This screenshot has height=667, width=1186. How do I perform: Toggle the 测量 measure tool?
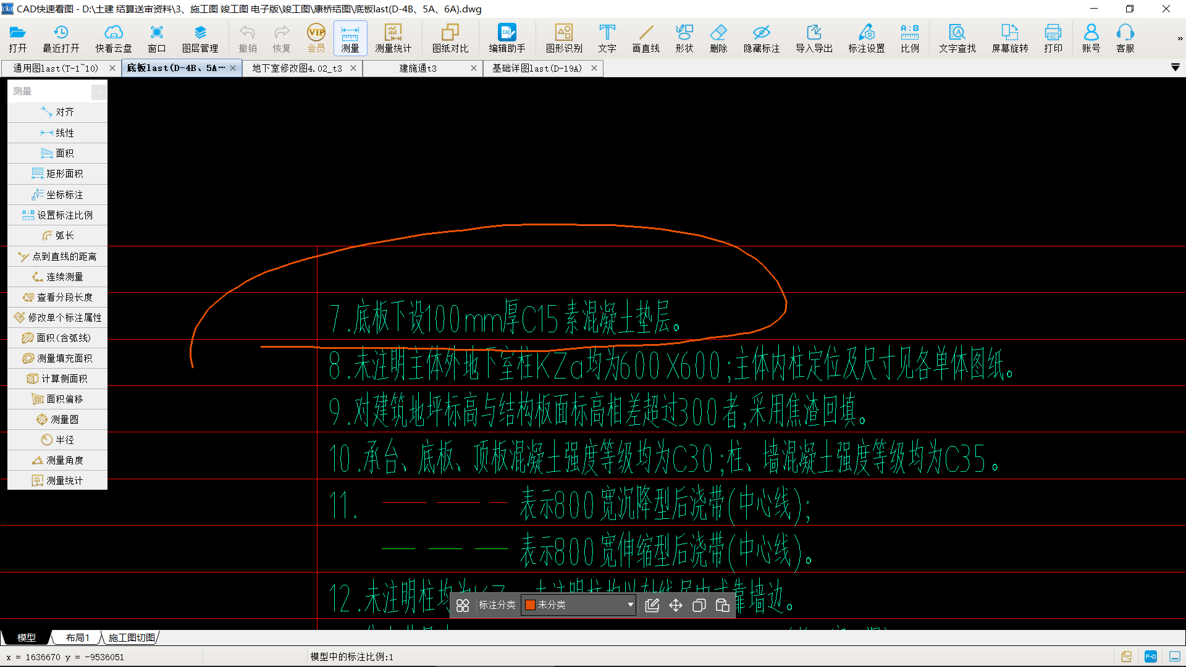coord(350,38)
